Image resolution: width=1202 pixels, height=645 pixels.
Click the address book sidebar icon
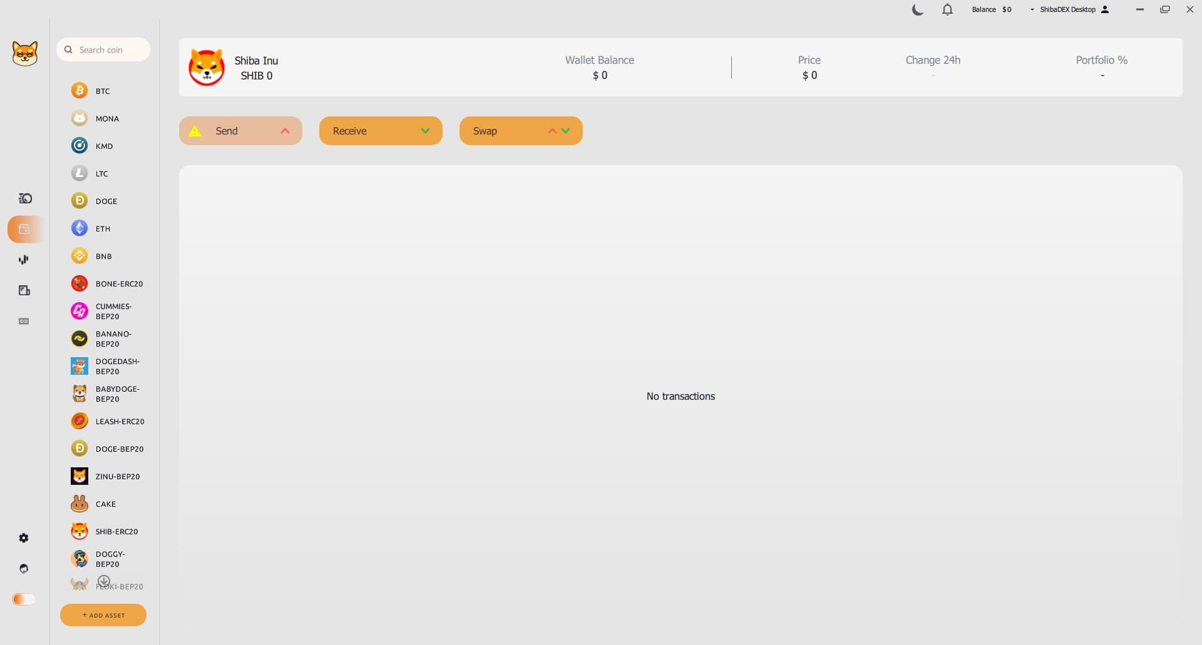24,290
